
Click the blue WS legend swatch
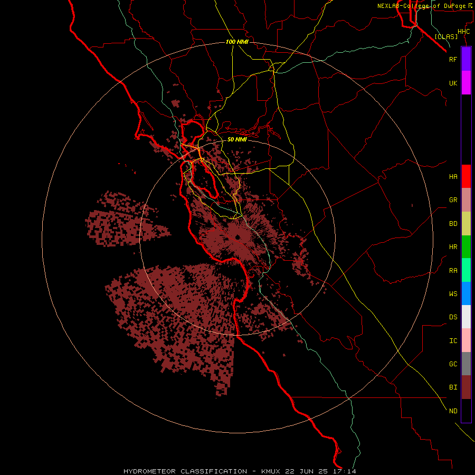[466, 293]
